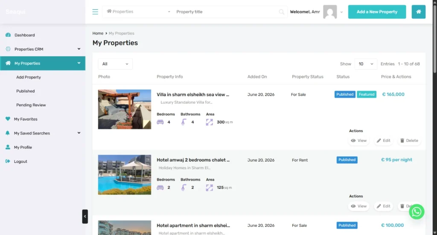
Task: Open the Properties search type dropdown
Action: (x=138, y=12)
